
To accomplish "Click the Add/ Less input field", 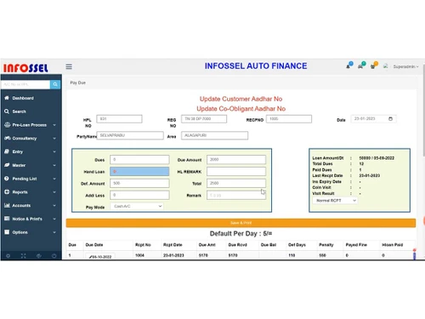I will coord(139,195).
